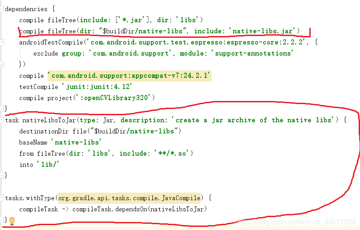Click the 'lib/' string after into
This screenshot has width=360, height=230.
pyautogui.click(x=48, y=165)
